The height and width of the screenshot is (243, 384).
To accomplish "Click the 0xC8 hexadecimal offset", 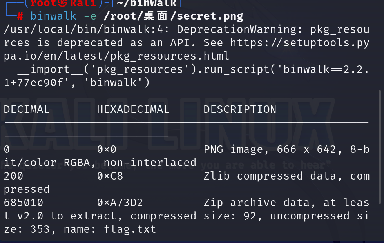I will pyautogui.click(x=110, y=176).
